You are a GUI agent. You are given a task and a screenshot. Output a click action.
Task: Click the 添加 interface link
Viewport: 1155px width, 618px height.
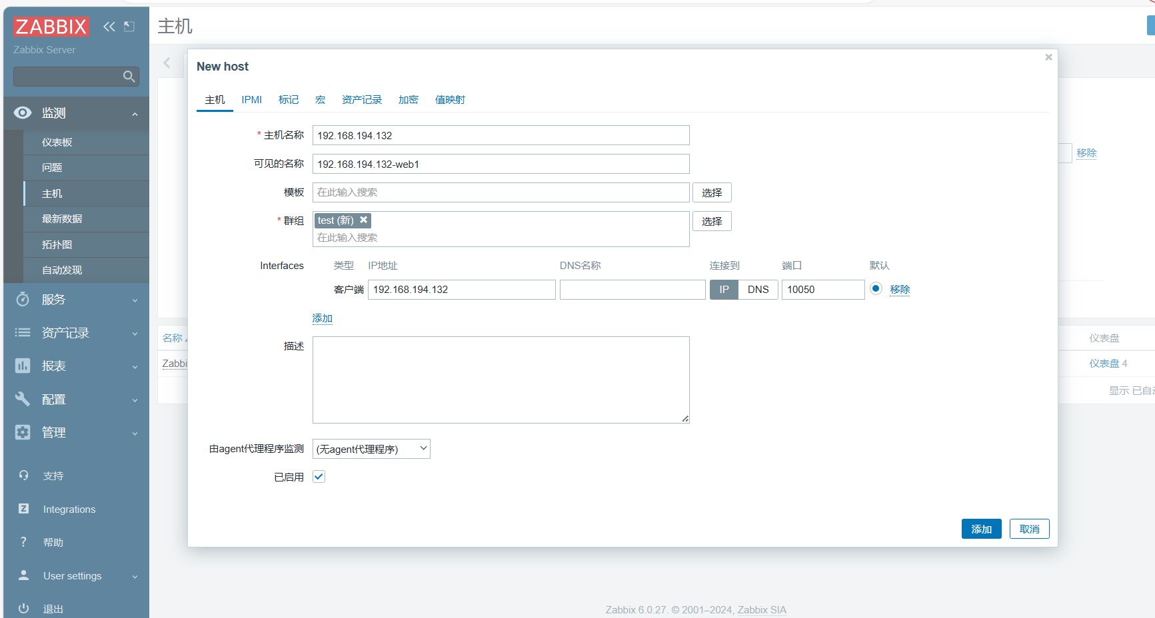(x=323, y=318)
